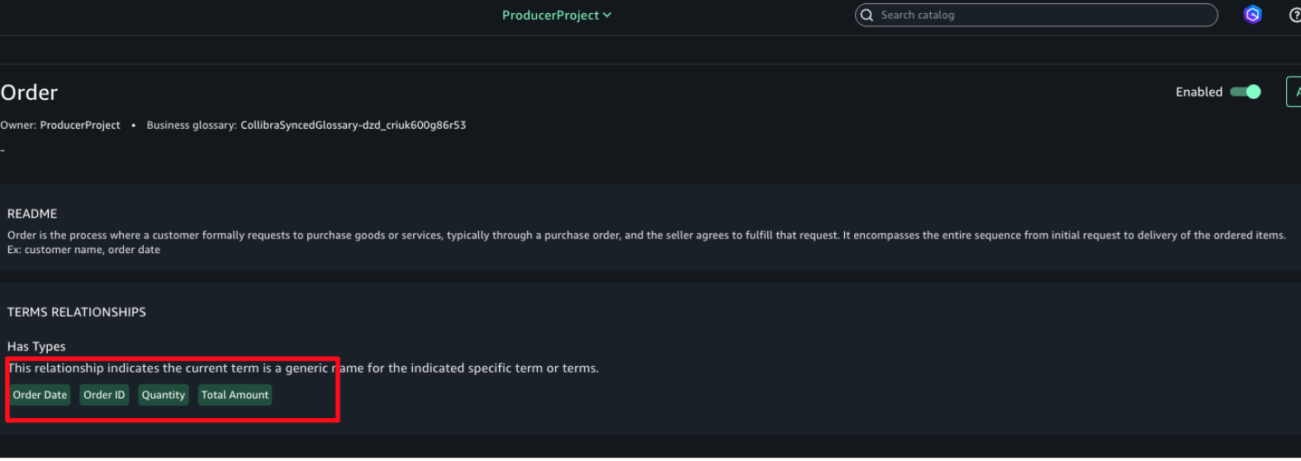The height and width of the screenshot is (461, 1301).
Task: Click the blue hexagon icon in header
Action: (x=1252, y=15)
